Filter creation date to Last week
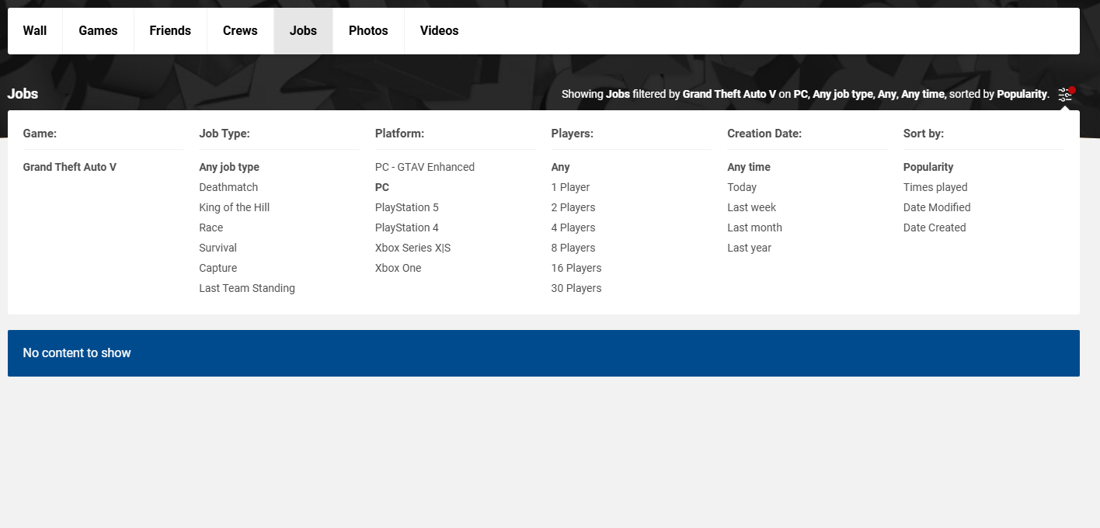Screen dimensions: 1100x528 (x=752, y=207)
